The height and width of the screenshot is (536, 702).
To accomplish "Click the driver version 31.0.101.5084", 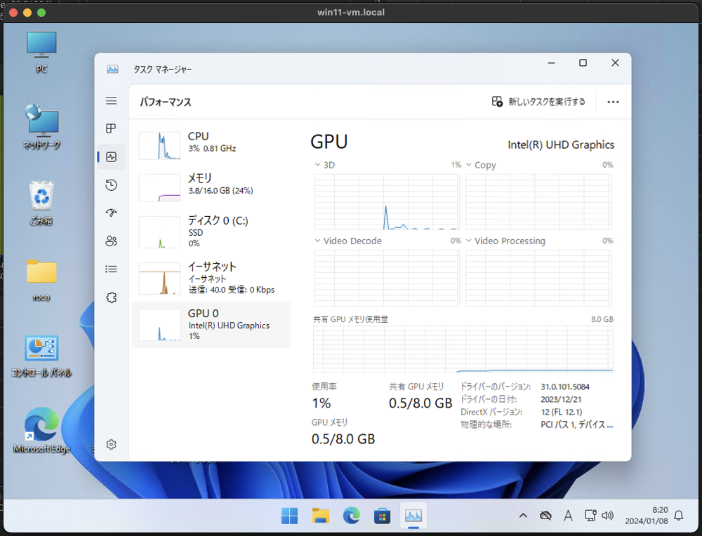I will click(565, 387).
